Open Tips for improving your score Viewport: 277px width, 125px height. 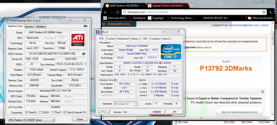[x=239, y=112]
